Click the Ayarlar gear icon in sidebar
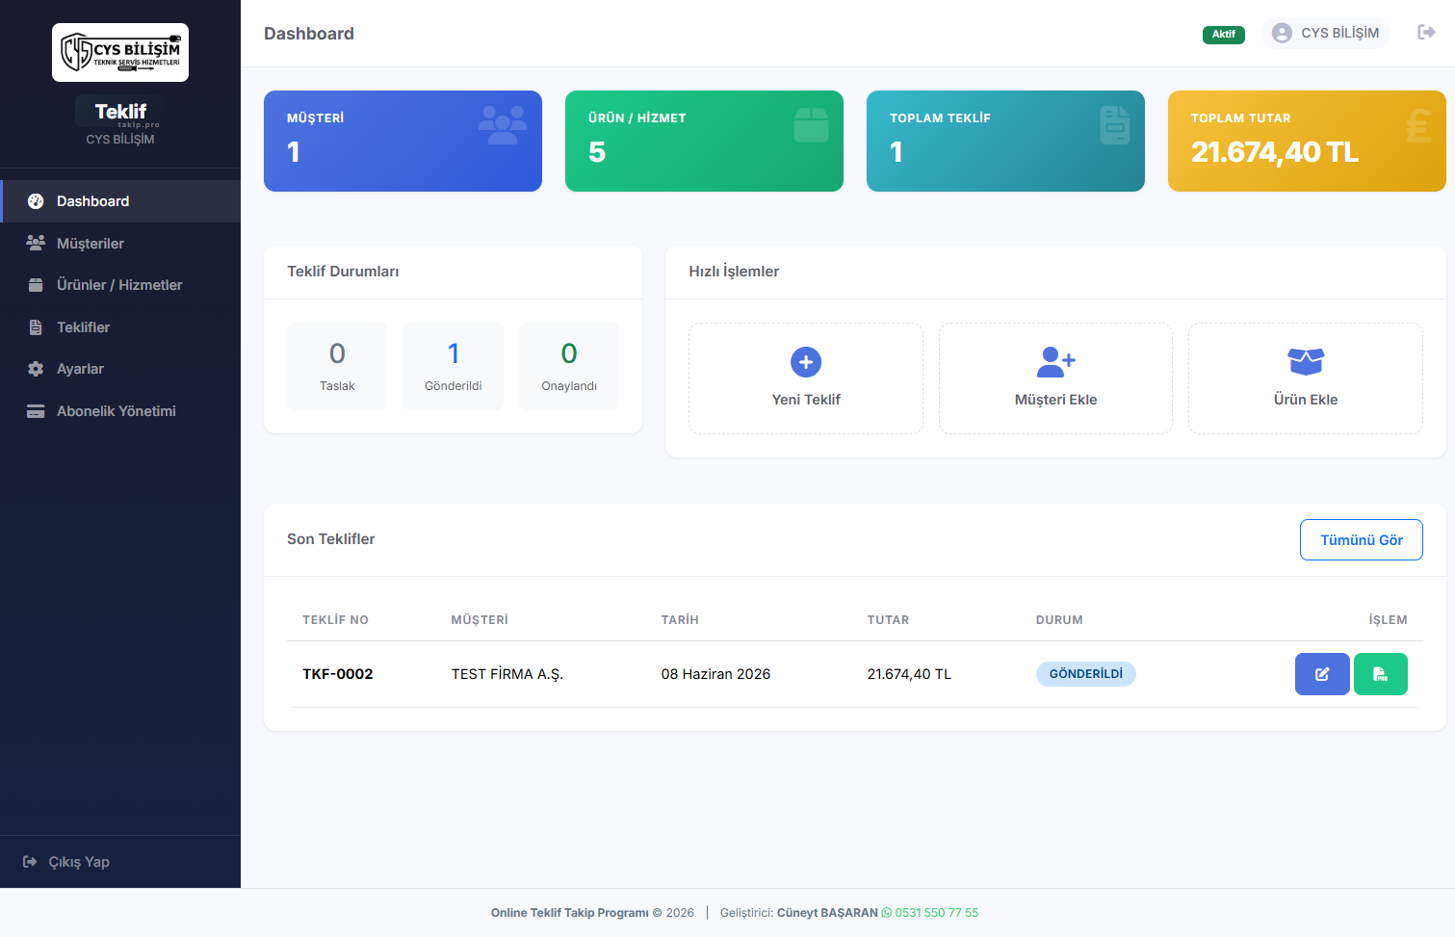The image size is (1455, 937). click(36, 369)
